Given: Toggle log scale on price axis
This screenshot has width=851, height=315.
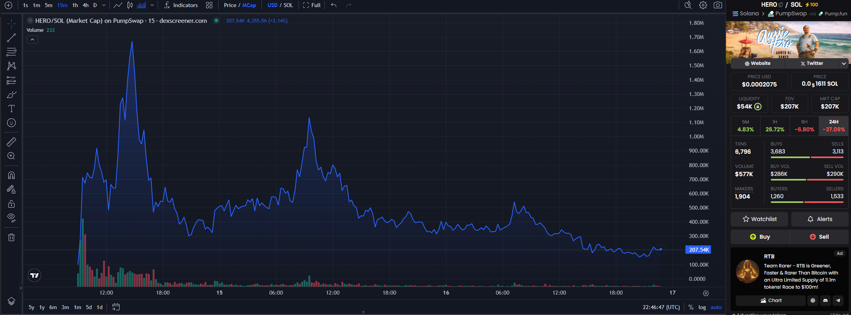Looking at the screenshot, I should 702,307.
